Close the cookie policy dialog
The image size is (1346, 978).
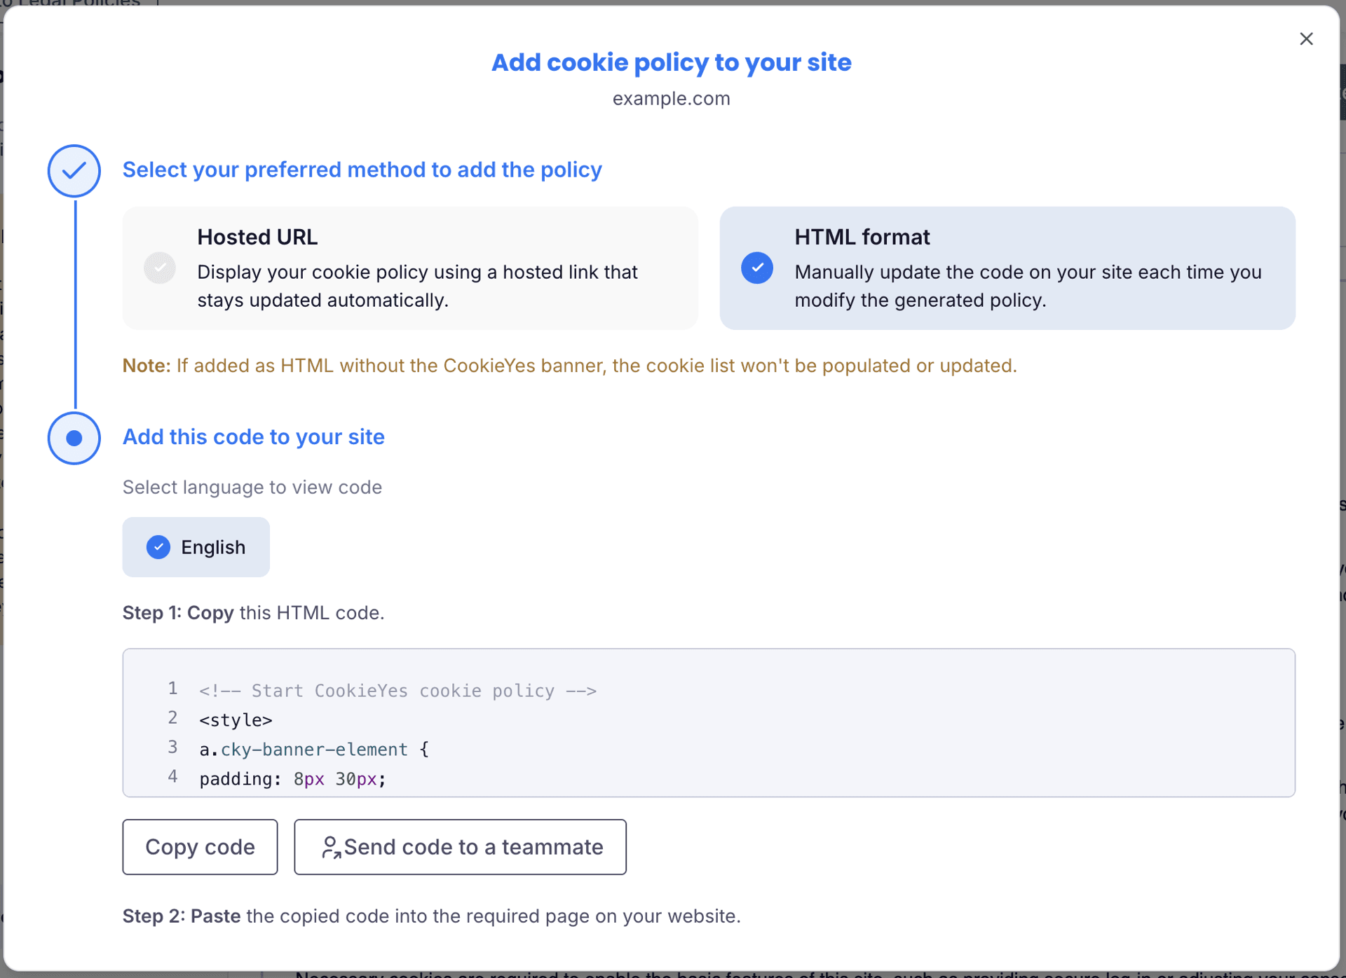pos(1305,39)
